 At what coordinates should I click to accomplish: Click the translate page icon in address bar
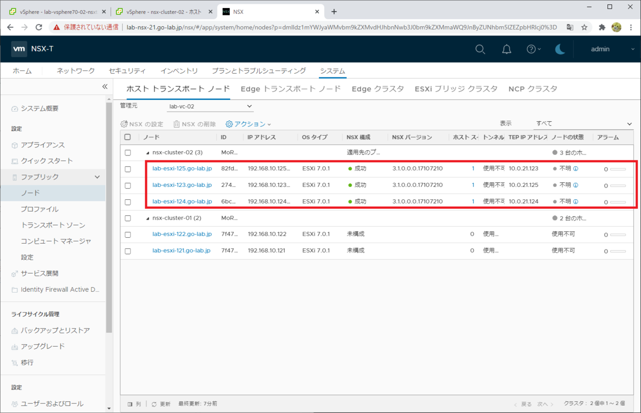click(570, 27)
